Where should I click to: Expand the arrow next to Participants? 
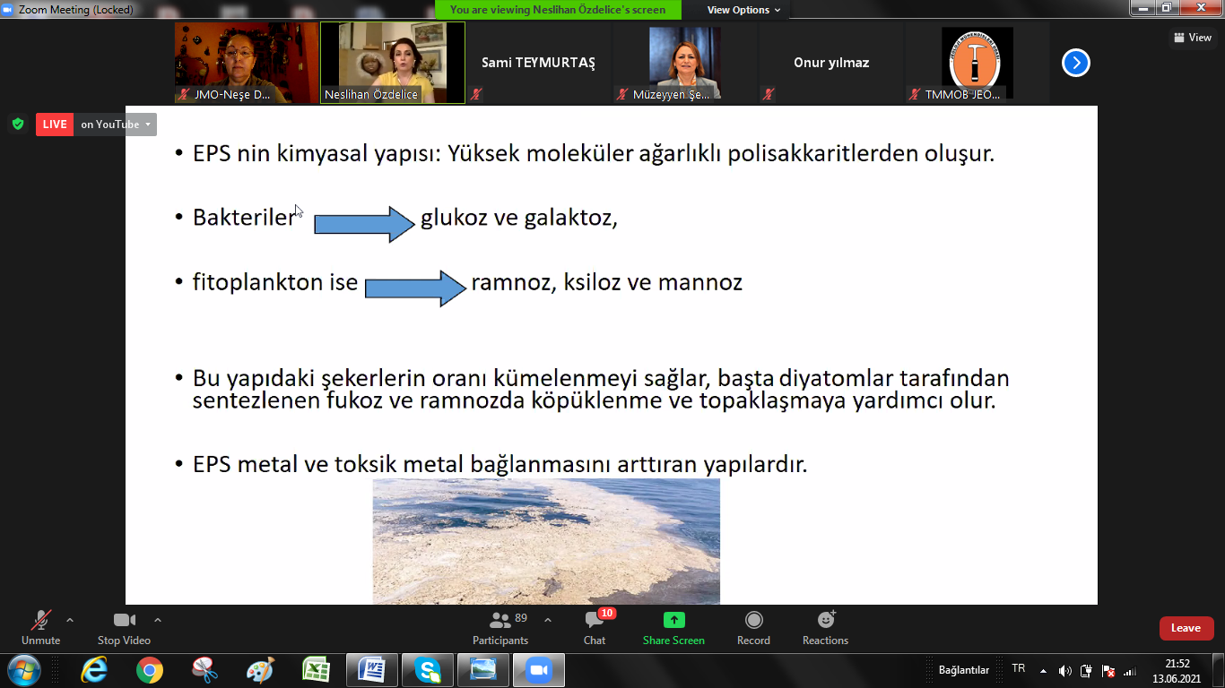click(x=548, y=620)
